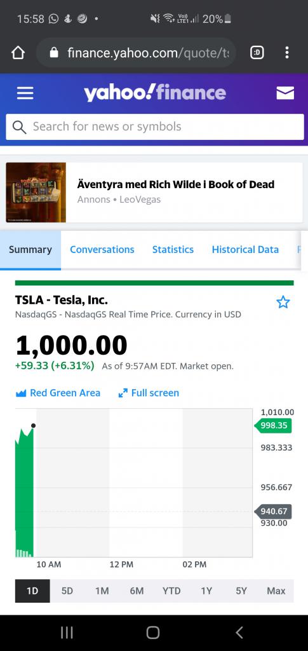Open Chrome's three-dot overflow menu

click(x=287, y=53)
